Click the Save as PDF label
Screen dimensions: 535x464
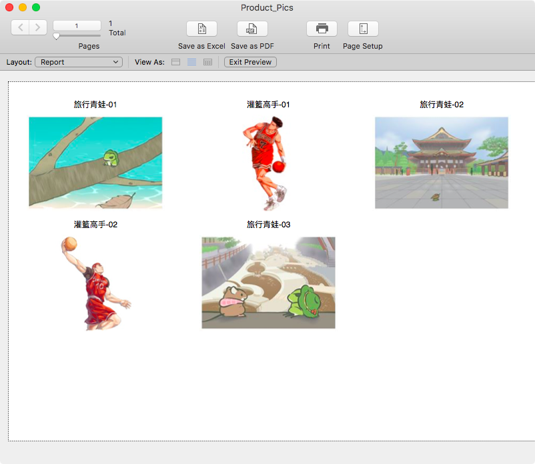point(252,46)
